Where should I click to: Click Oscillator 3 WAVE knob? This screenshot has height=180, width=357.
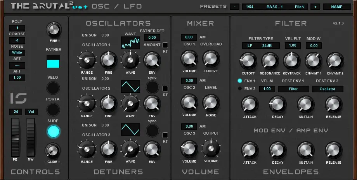point(130,149)
